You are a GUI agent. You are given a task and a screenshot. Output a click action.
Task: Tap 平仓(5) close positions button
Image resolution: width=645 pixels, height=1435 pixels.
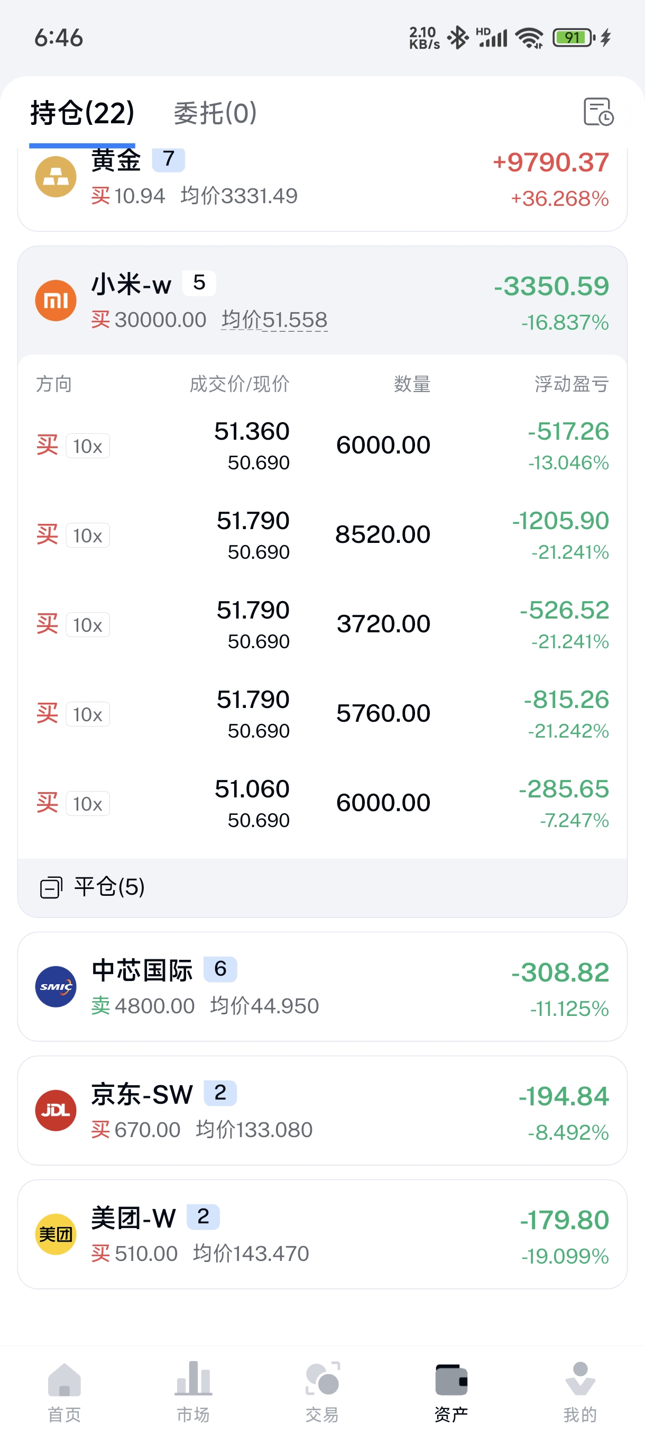[93, 887]
